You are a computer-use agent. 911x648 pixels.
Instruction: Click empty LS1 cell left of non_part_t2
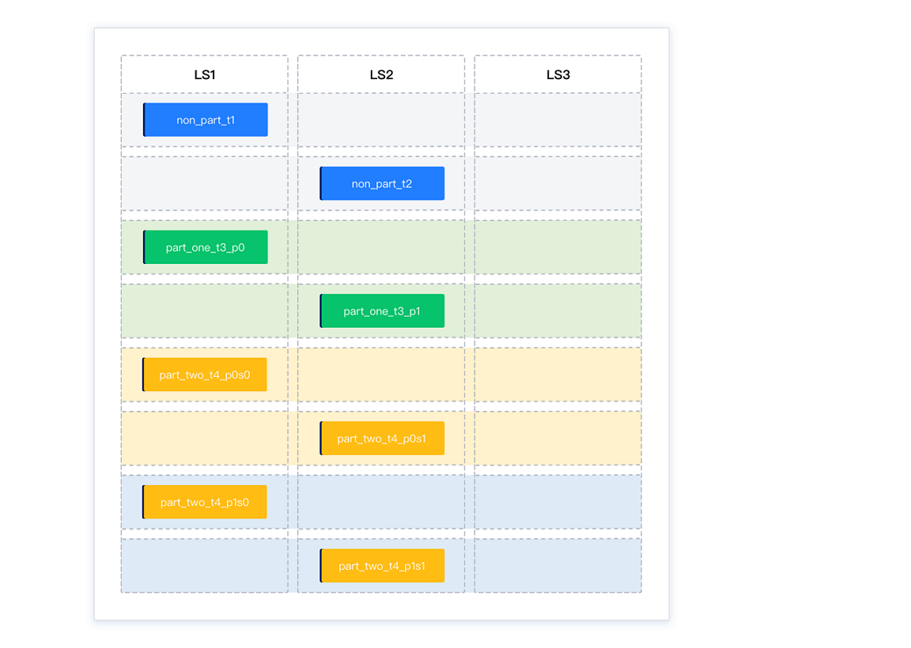pyautogui.click(x=205, y=183)
